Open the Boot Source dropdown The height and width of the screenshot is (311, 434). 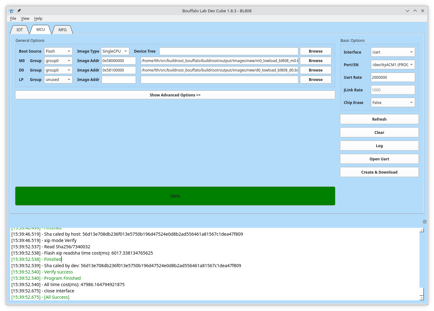click(58, 51)
